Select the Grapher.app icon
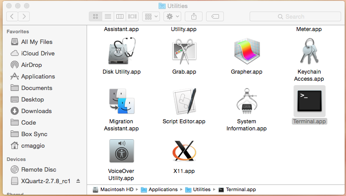Screen dimensions: 346x196 coord(247,51)
